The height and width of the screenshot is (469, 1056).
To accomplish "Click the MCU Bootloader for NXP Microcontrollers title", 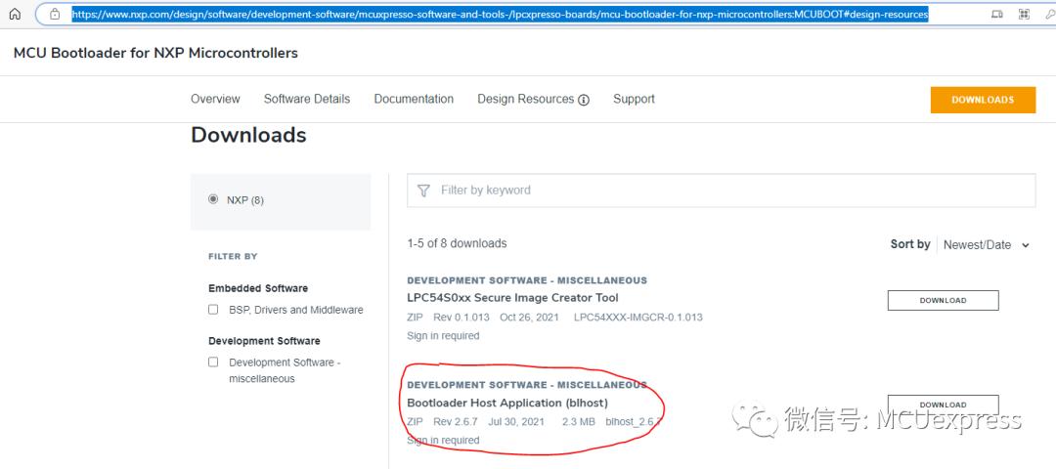I will point(155,53).
